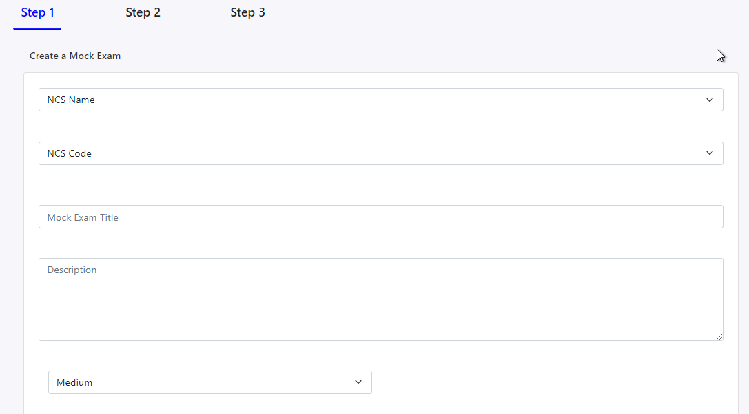Click the "Medium" text in the dropdown
This screenshot has height=414, width=749.
click(x=74, y=382)
